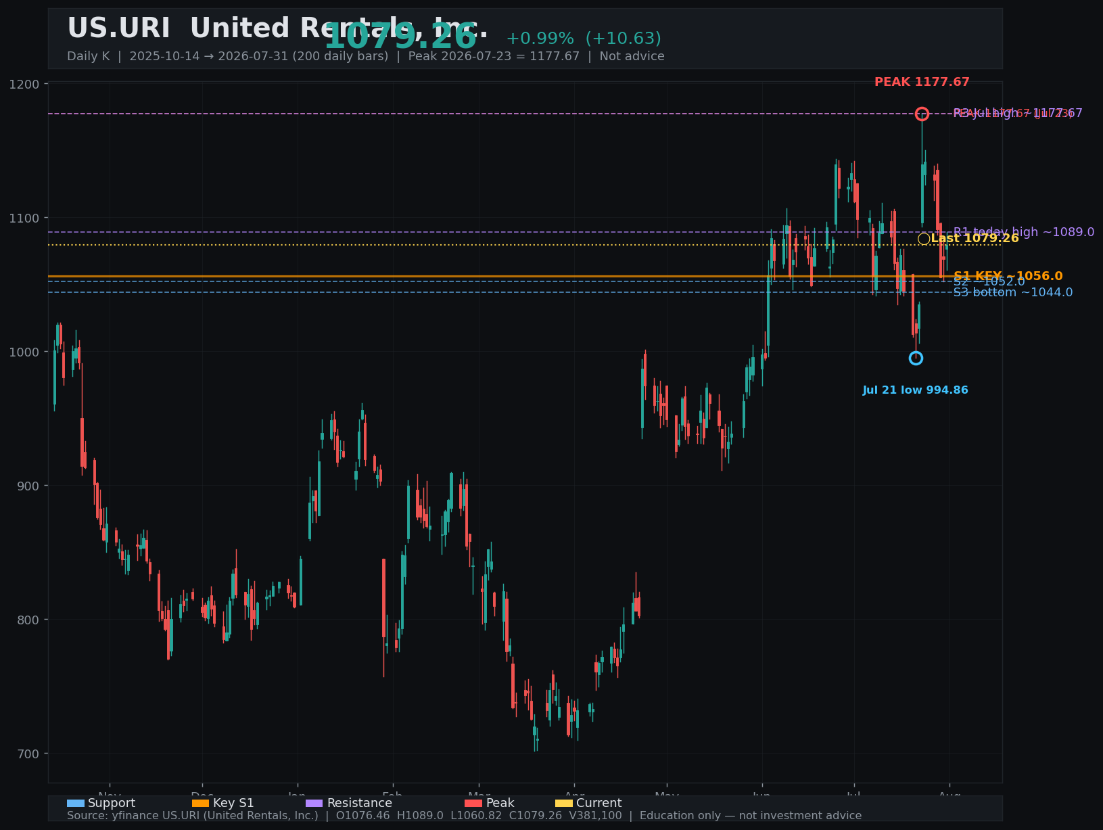
Task: Click the "O1076.46" open value in the footer
Action: tap(364, 816)
